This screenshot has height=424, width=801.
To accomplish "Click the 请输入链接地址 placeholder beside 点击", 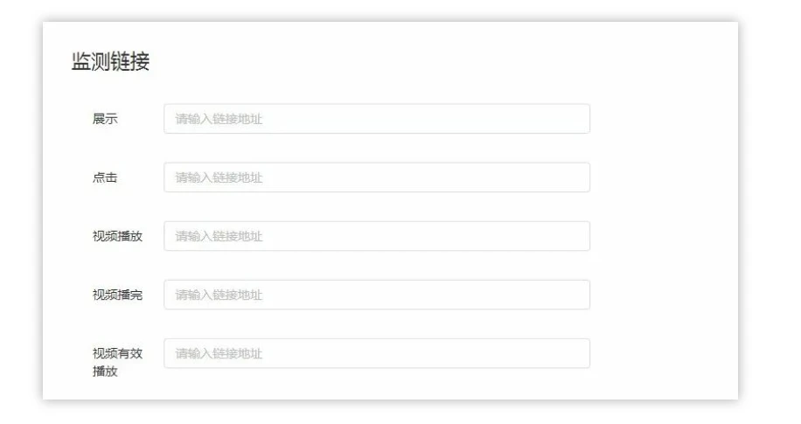I will click(x=219, y=177).
